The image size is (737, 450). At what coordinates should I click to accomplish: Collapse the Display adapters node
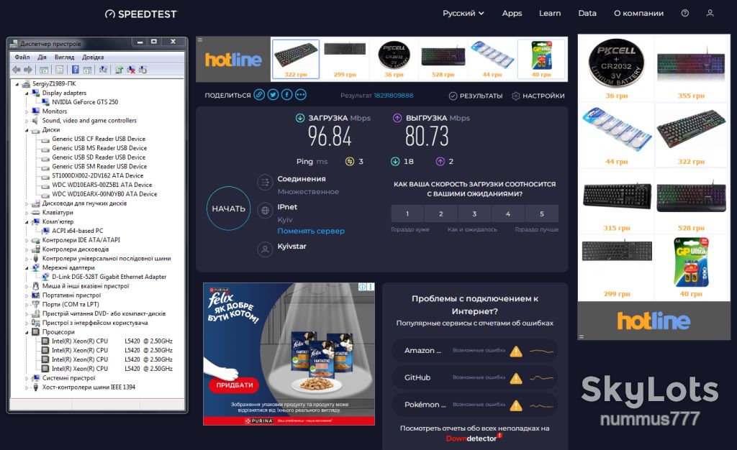click(27, 93)
